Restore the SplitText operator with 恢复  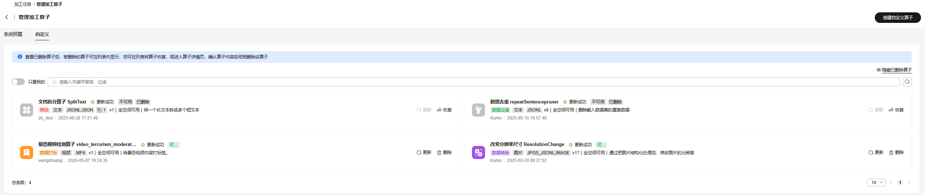tap(444, 110)
